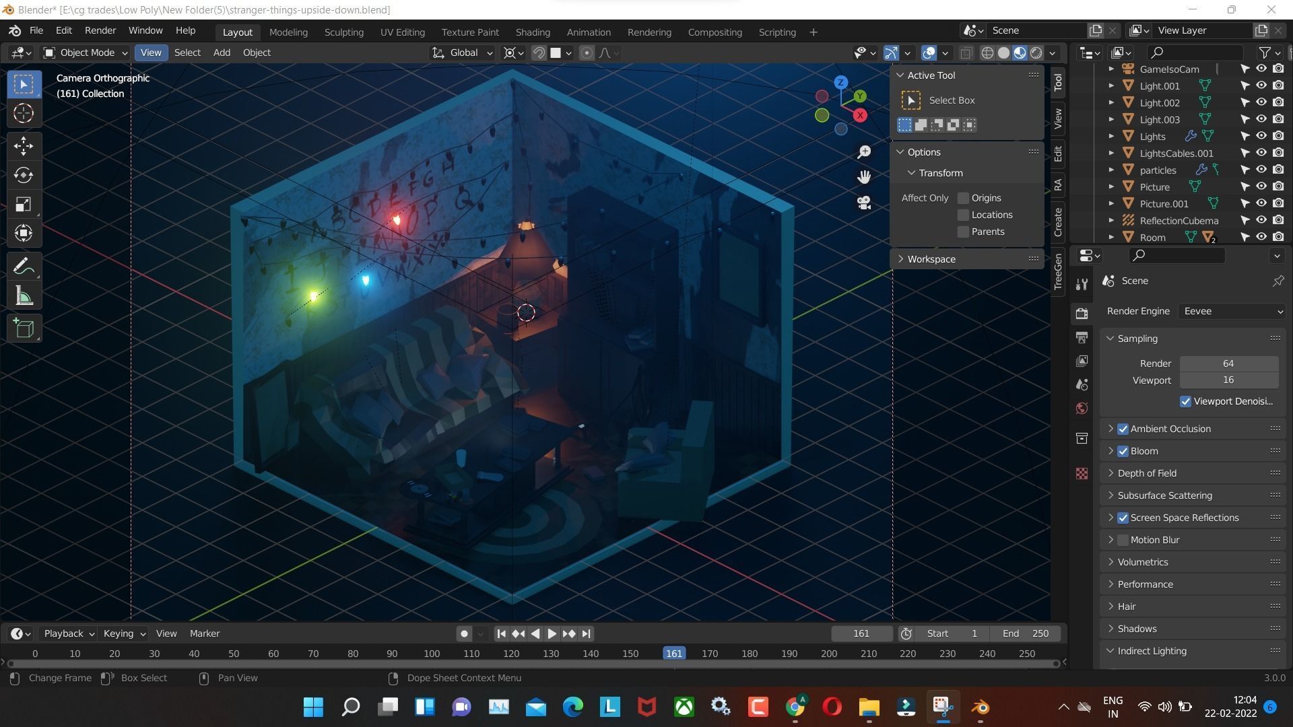Enable the Locations affect-only checkbox
The height and width of the screenshot is (727, 1293).
[963, 215]
